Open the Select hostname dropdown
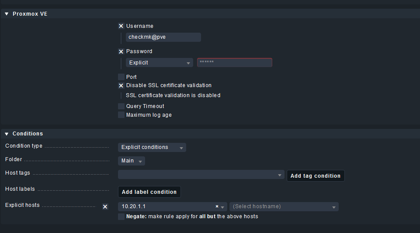This screenshot has height=233, width=420. click(284, 206)
